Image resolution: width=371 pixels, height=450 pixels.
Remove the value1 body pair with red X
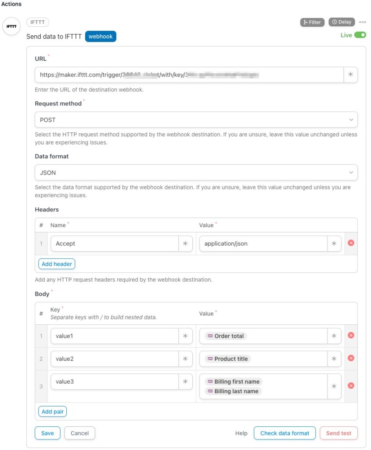[350, 335]
